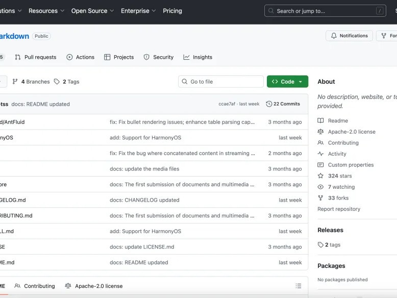The image size is (397, 298).
Task: Expand the green Code dropdown
Action: click(287, 82)
